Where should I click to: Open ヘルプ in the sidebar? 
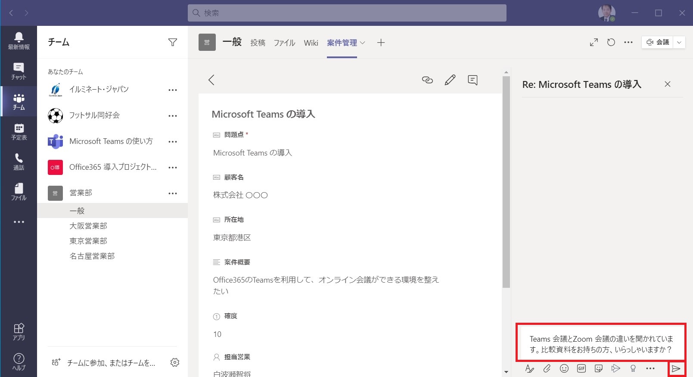click(19, 362)
